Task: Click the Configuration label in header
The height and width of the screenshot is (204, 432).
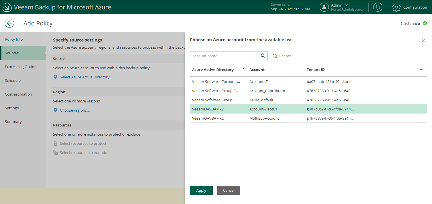Action: tap(415, 7)
